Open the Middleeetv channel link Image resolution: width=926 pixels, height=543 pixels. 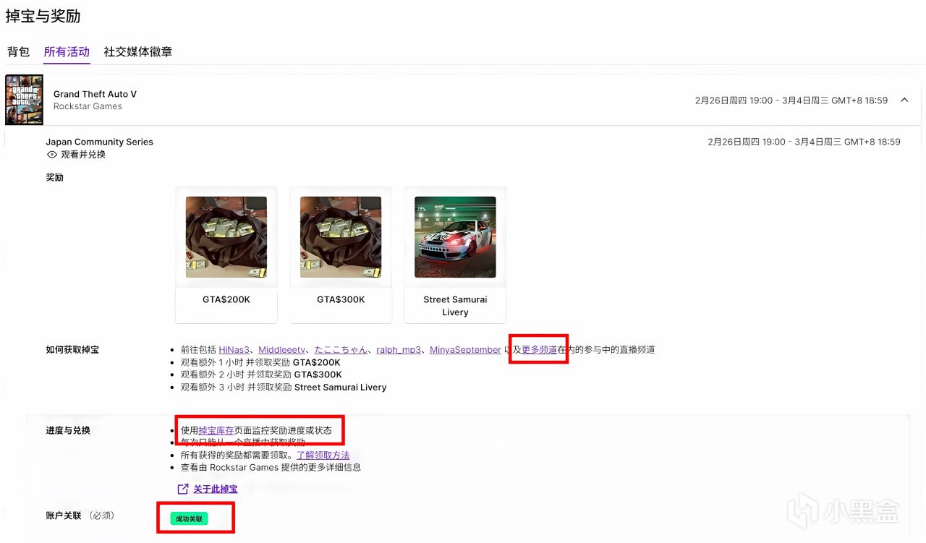click(282, 350)
